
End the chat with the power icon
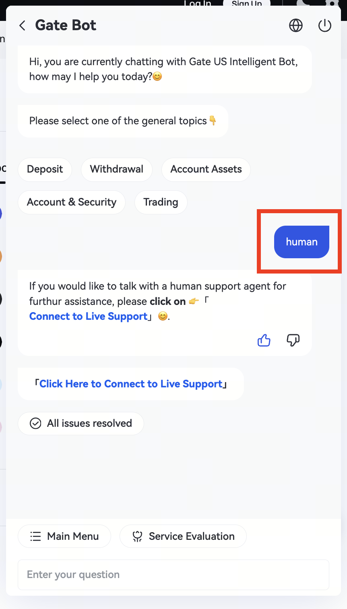coord(324,26)
